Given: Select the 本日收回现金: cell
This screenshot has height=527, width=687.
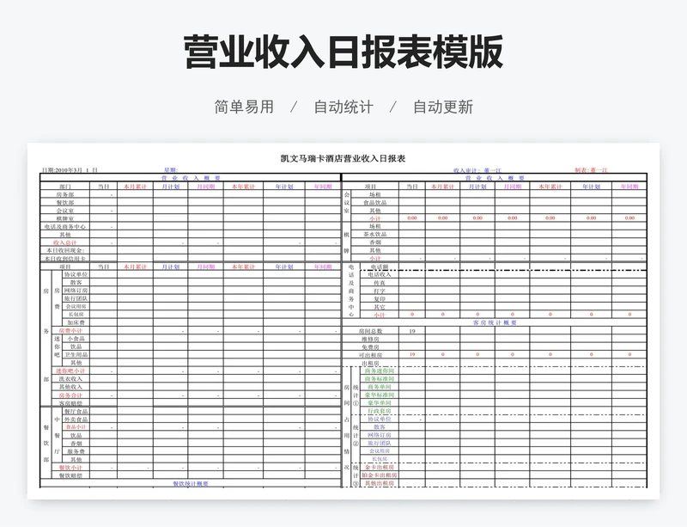Looking at the screenshot, I should pos(65,250).
